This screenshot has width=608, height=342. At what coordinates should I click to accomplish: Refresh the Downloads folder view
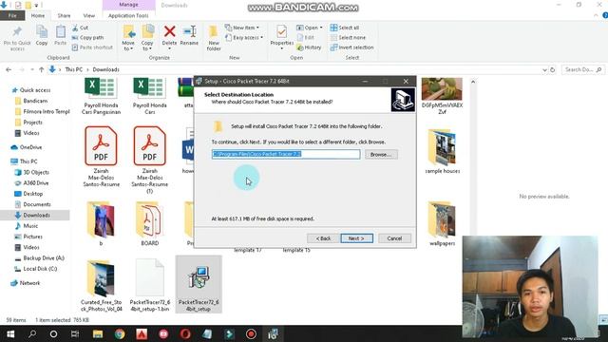pyautogui.click(x=553, y=69)
